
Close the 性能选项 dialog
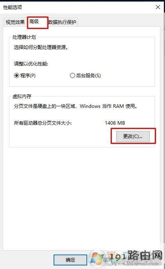click(158, 7)
